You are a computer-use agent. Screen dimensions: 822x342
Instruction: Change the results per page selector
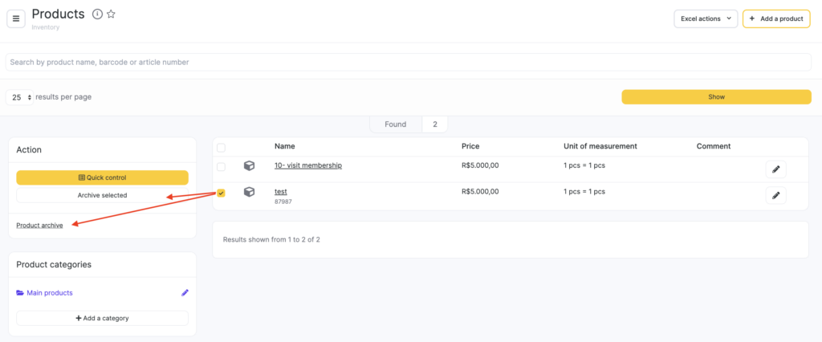20,97
